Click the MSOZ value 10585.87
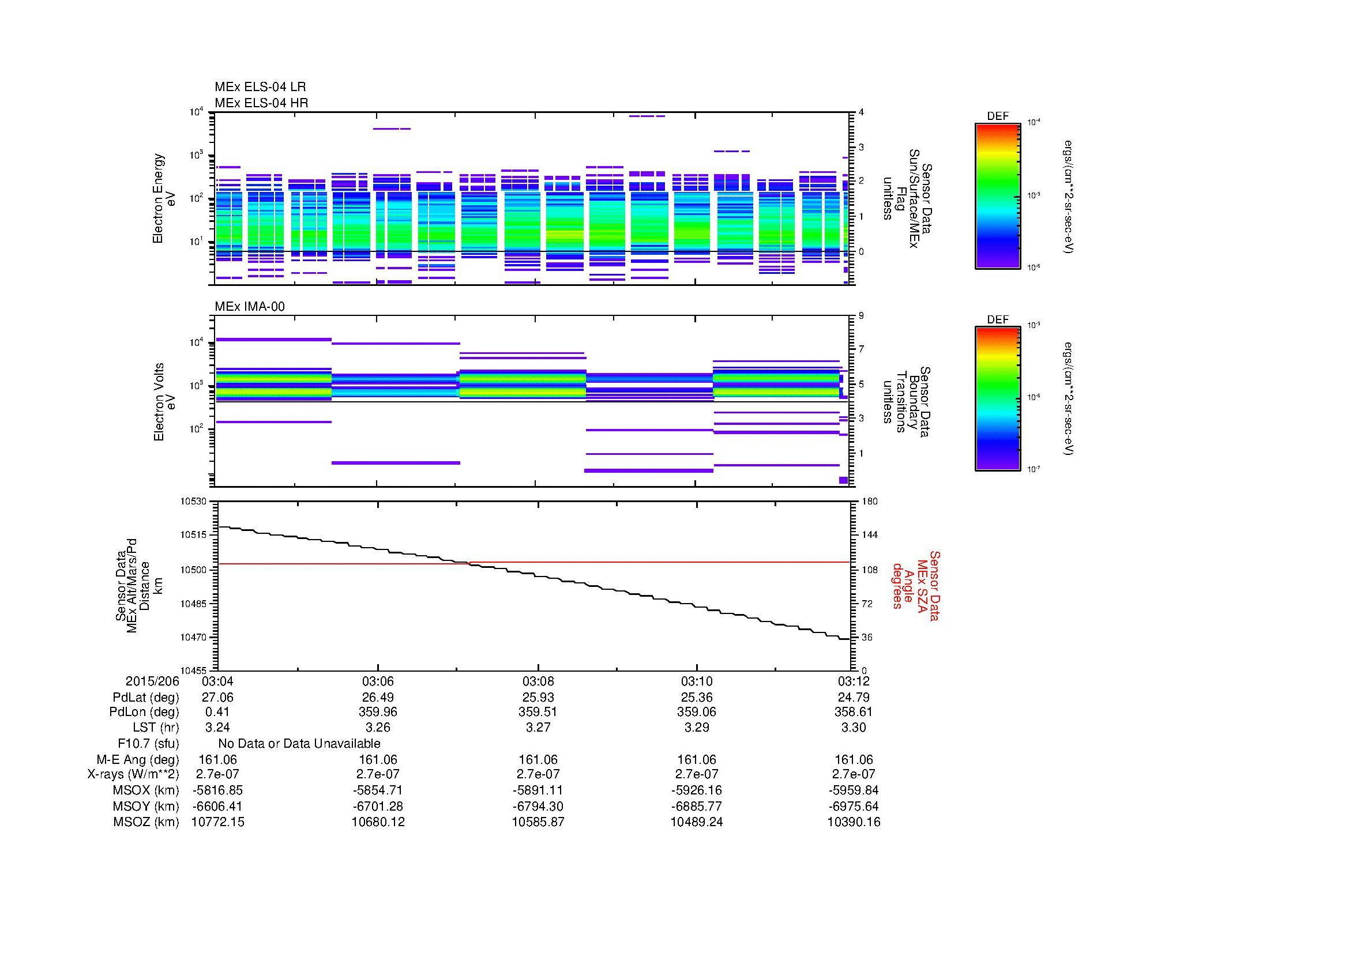Image resolution: width=1349 pixels, height=953 pixels. tap(538, 822)
